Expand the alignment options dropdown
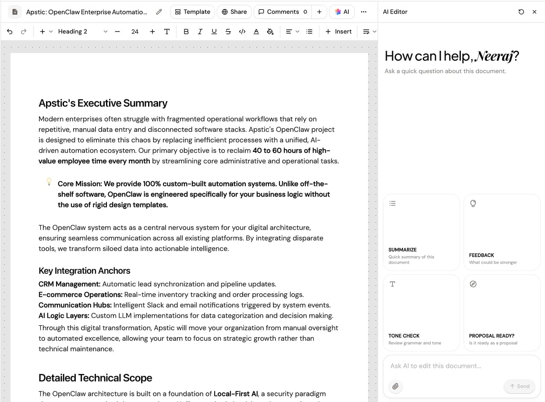This screenshot has width=545, height=402. (295, 31)
